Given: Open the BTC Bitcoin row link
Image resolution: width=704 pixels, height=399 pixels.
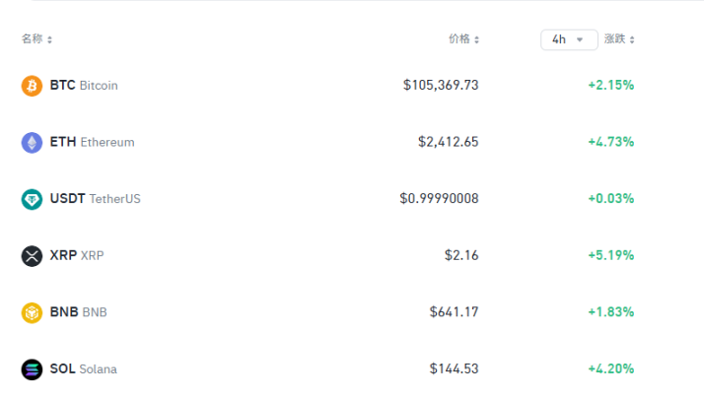Looking at the screenshot, I should tap(84, 86).
